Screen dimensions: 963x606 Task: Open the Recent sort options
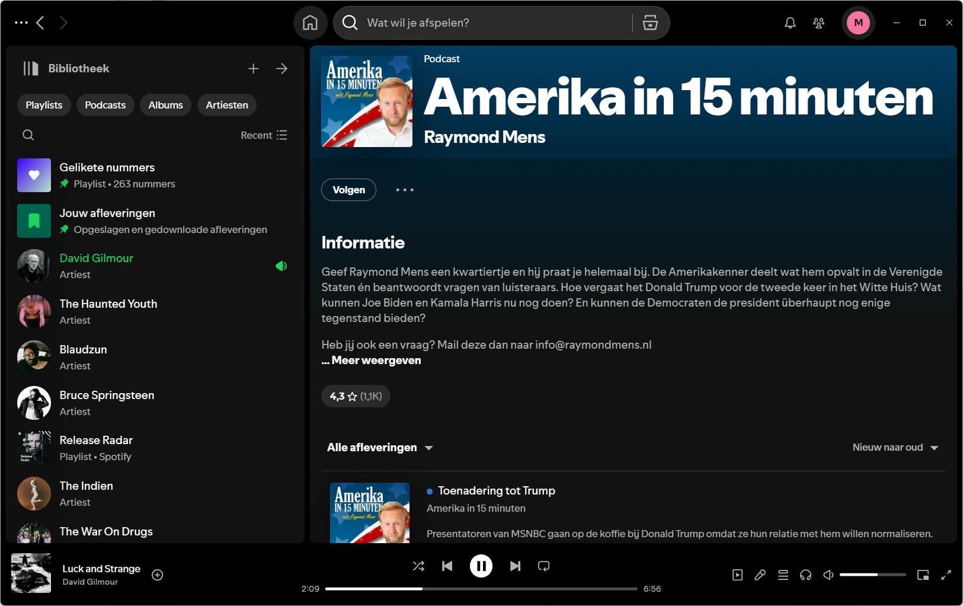pos(264,135)
